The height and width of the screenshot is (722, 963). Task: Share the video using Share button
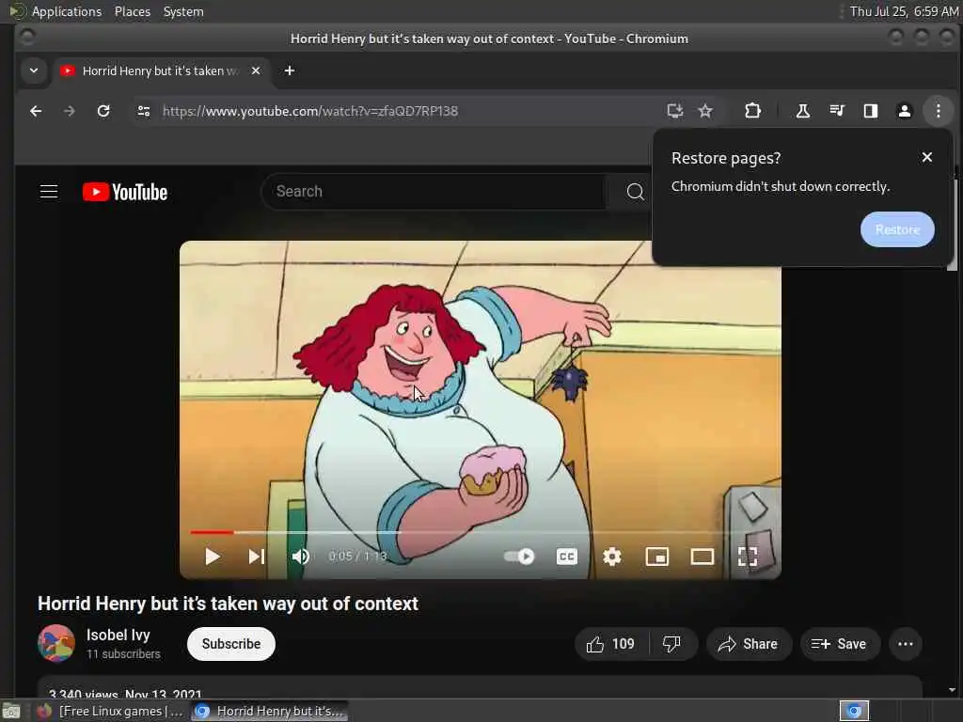[749, 644]
